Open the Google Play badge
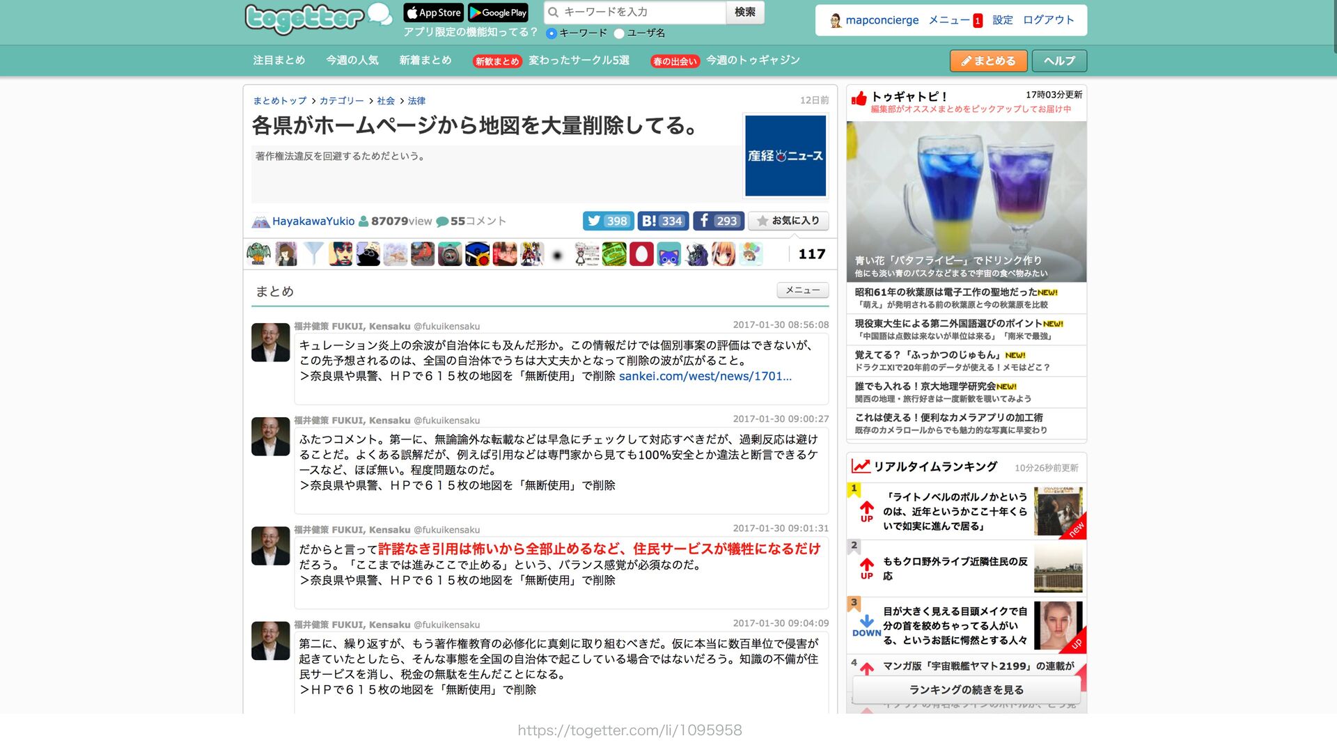The height and width of the screenshot is (752, 1337). (498, 13)
